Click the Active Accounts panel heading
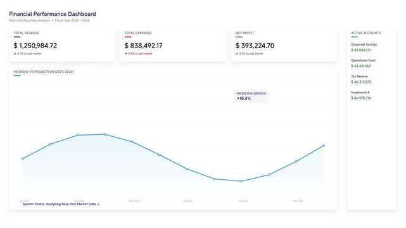Screen dimensions: 406x228 coord(366,33)
